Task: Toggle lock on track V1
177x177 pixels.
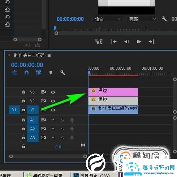Action: coord(23,109)
